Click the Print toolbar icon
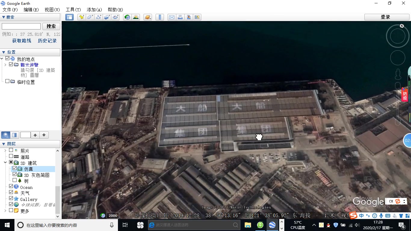Image resolution: width=411 pixels, height=231 pixels. [x=180, y=17]
